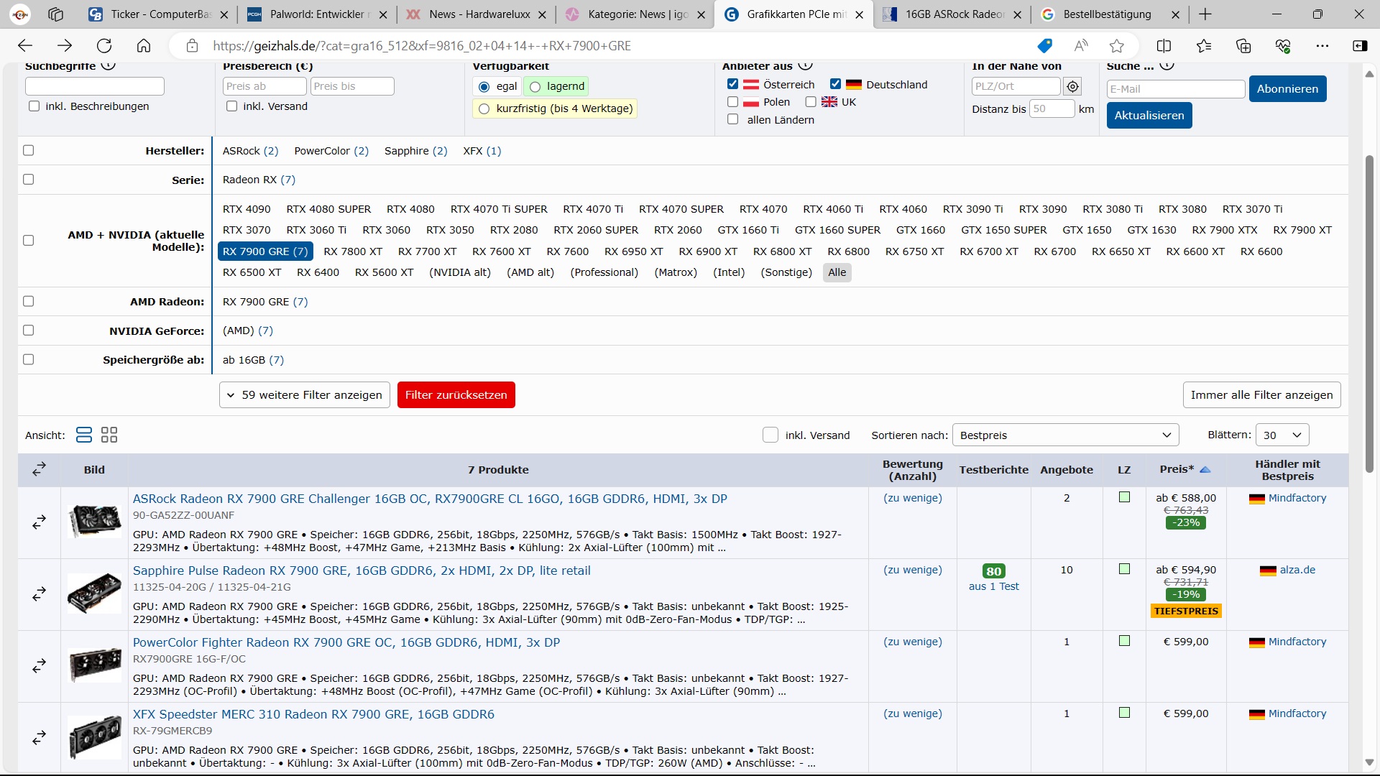The width and height of the screenshot is (1380, 776).
Task: Click the red 'Filter zurücksetzen' button
Action: [x=456, y=394]
